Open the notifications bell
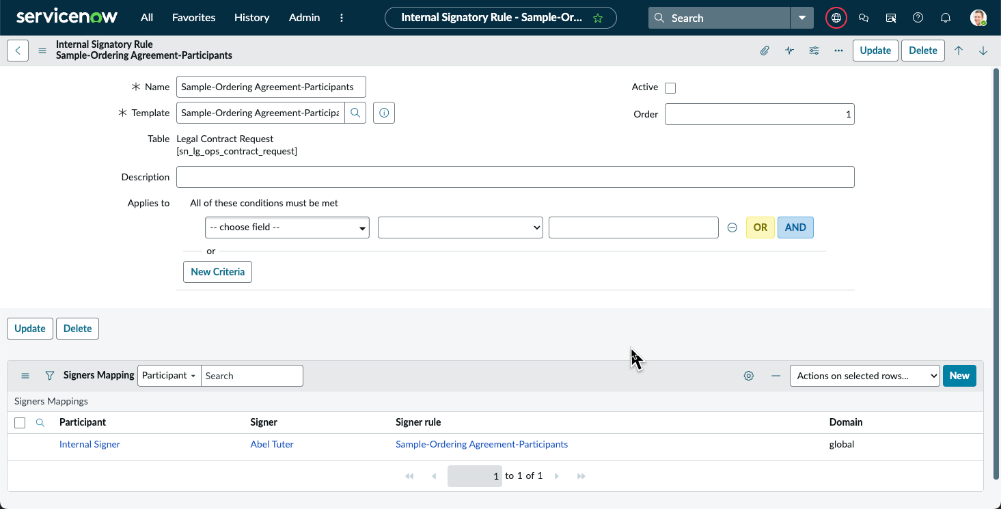The width and height of the screenshot is (1001, 509). point(946,18)
